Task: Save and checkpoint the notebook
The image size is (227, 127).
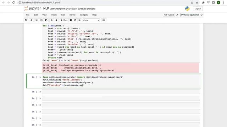Action: (26, 20)
